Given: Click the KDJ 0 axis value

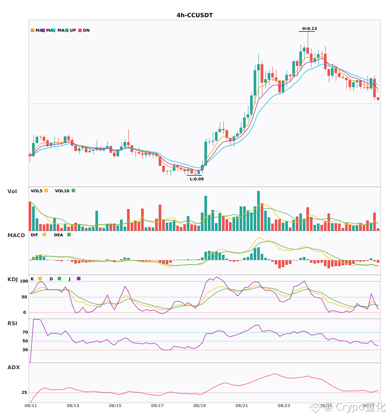Looking at the screenshot, I should (25, 312).
